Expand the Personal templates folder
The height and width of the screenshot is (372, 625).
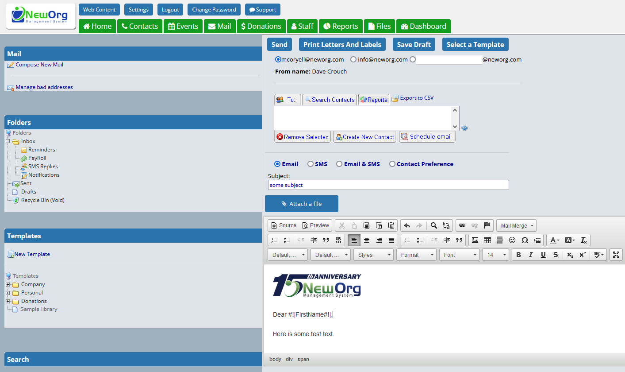8,293
